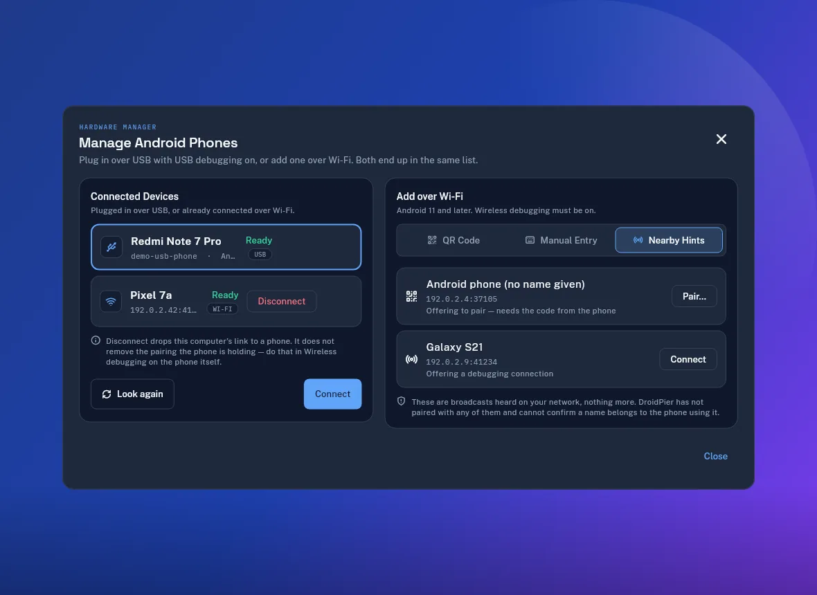Select the Pixel 7a device card
817x595 pixels.
pyautogui.click(x=226, y=302)
